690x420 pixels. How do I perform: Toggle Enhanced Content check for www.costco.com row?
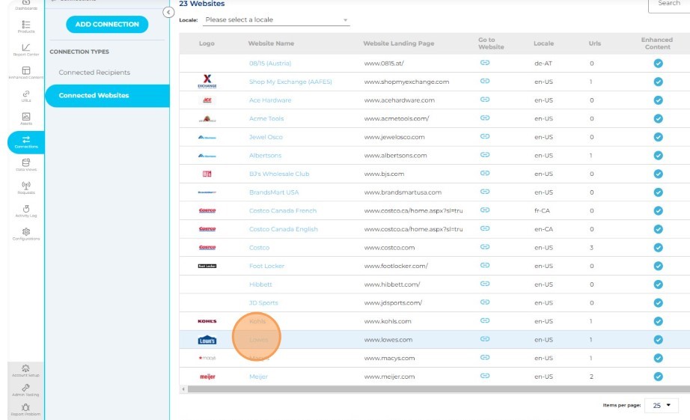click(x=658, y=247)
